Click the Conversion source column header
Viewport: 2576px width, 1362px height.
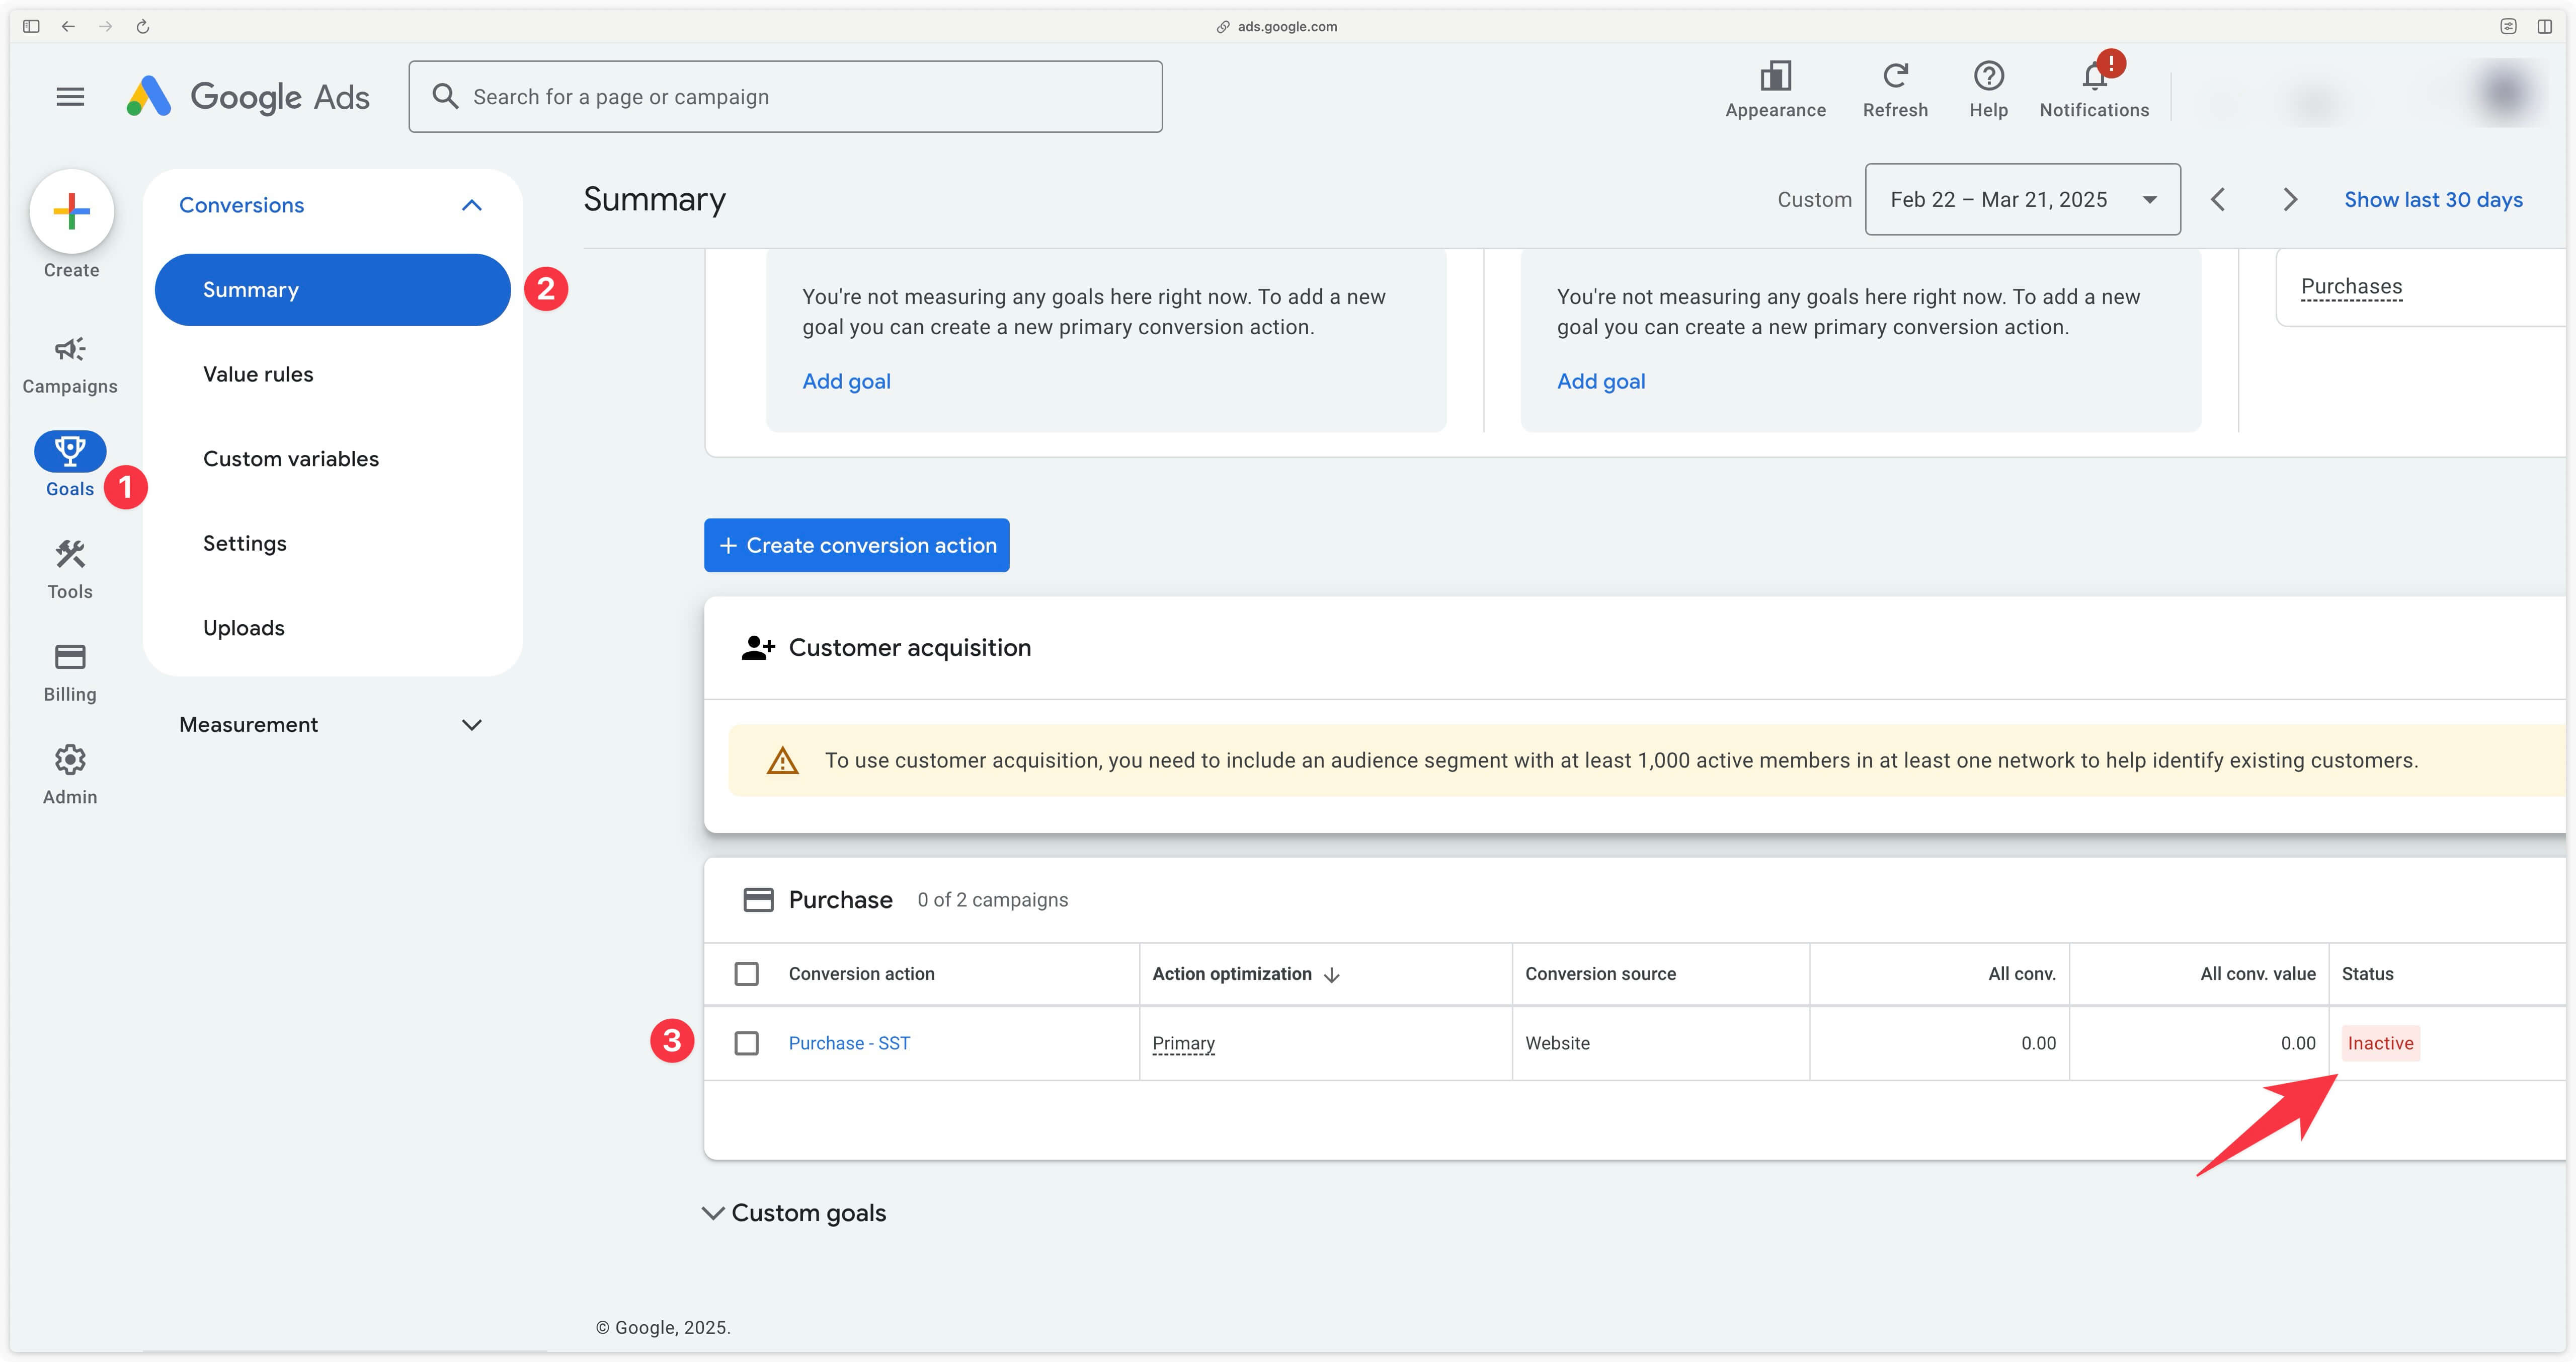click(x=1600, y=974)
